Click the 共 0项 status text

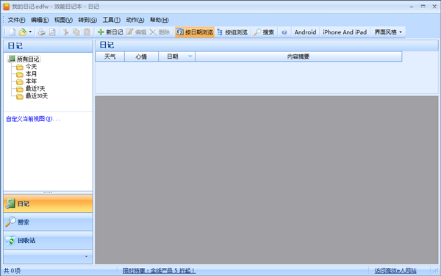[x=12, y=271]
